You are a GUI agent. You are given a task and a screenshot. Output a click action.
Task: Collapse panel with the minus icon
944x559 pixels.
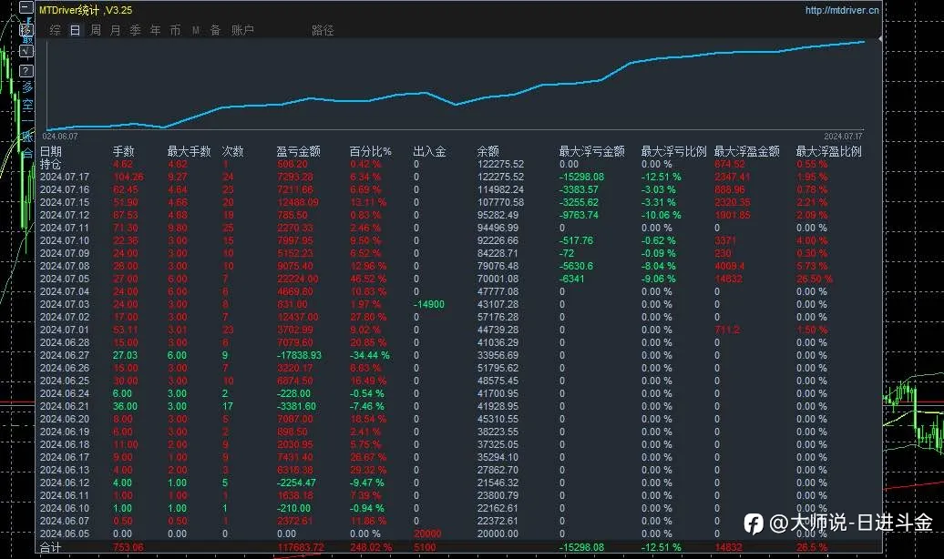tap(26, 8)
